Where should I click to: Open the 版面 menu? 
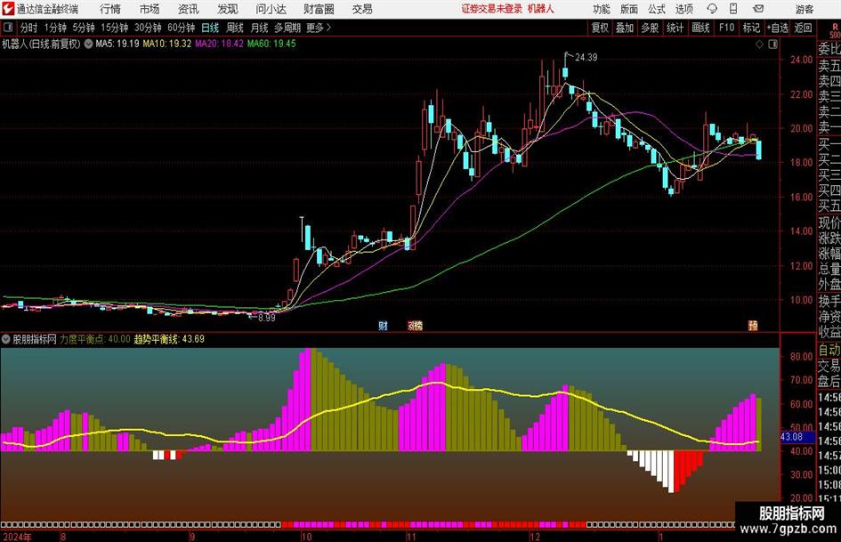pos(628,9)
